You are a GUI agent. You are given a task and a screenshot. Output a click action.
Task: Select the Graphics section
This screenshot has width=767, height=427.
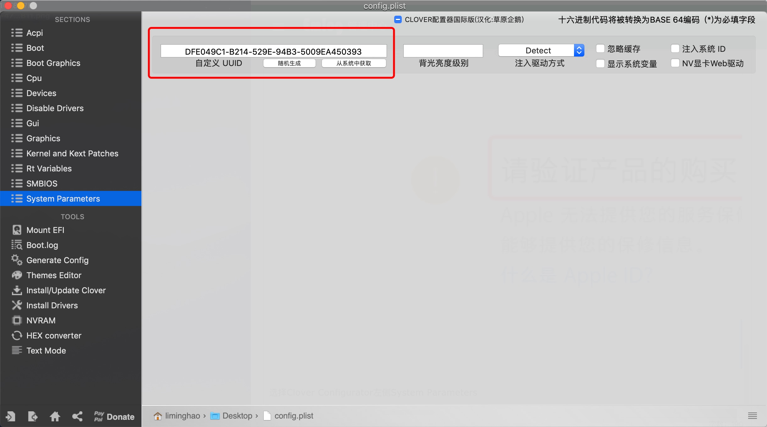[44, 138]
